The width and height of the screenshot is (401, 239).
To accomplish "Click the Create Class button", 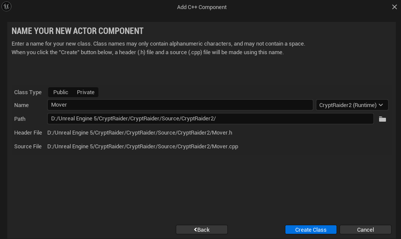I will (311, 230).
